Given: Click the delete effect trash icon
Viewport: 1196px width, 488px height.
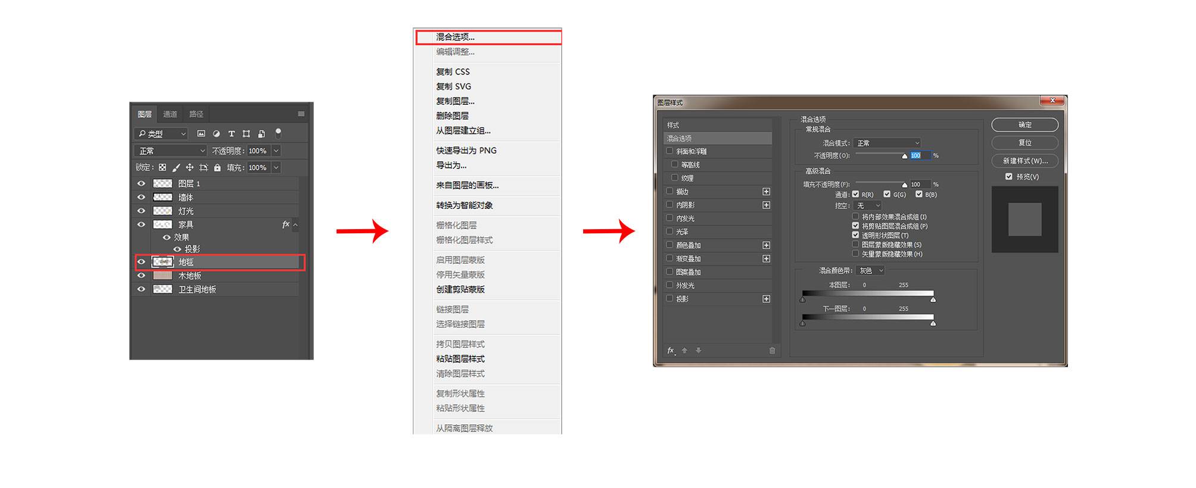Looking at the screenshot, I should coord(772,351).
